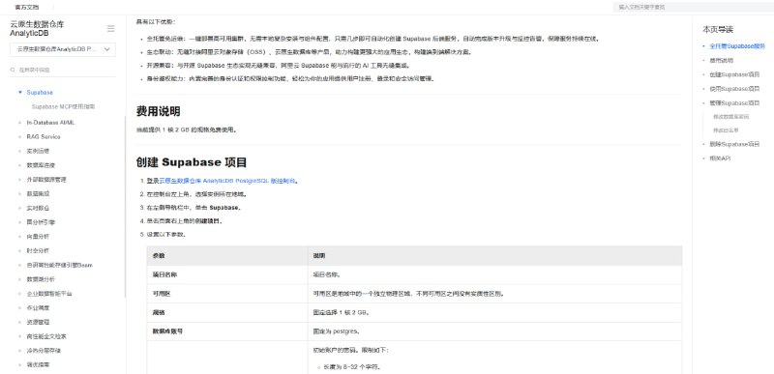Click the search magnifier icon in sidebar
Screen dimensions: 774x374
13,70
